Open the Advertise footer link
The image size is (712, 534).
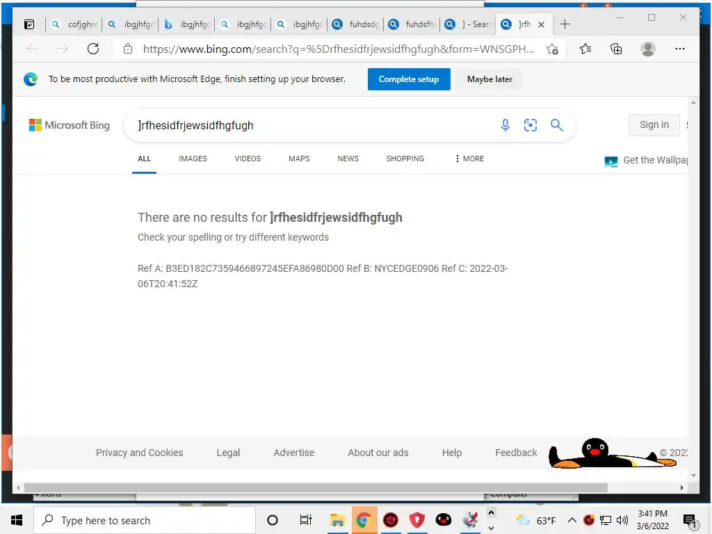[x=294, y=453]
